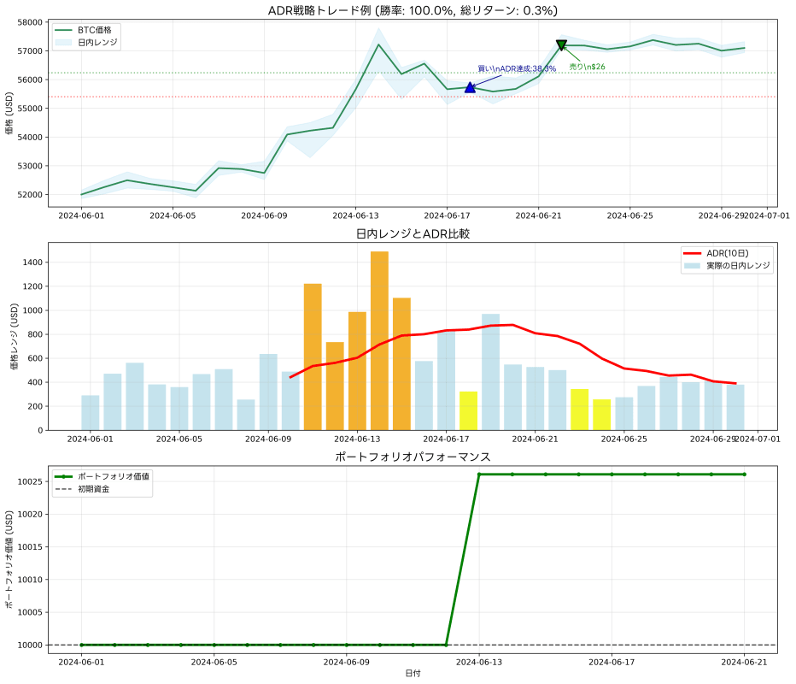
Task: Click the '10010' y-axis tick label
Action: coord(30,580)
